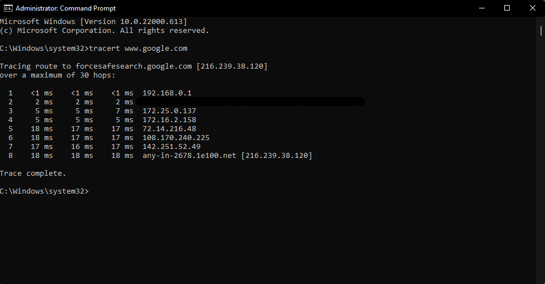Click the Microsoft Windows version line
Viewport: 545px width, 284px height.
coord(93,22)
